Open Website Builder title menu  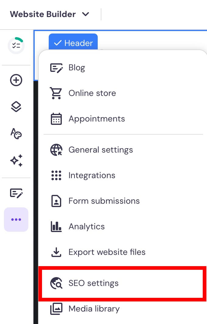(43, 14)
